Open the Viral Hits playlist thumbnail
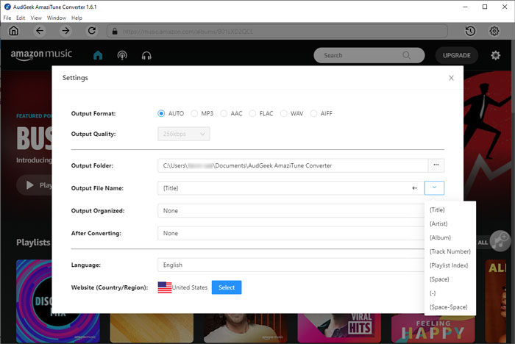Viewport: 515px width, 344px height. (x=339, y=328)
